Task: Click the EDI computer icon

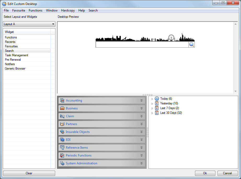Action: pos(62,139)
